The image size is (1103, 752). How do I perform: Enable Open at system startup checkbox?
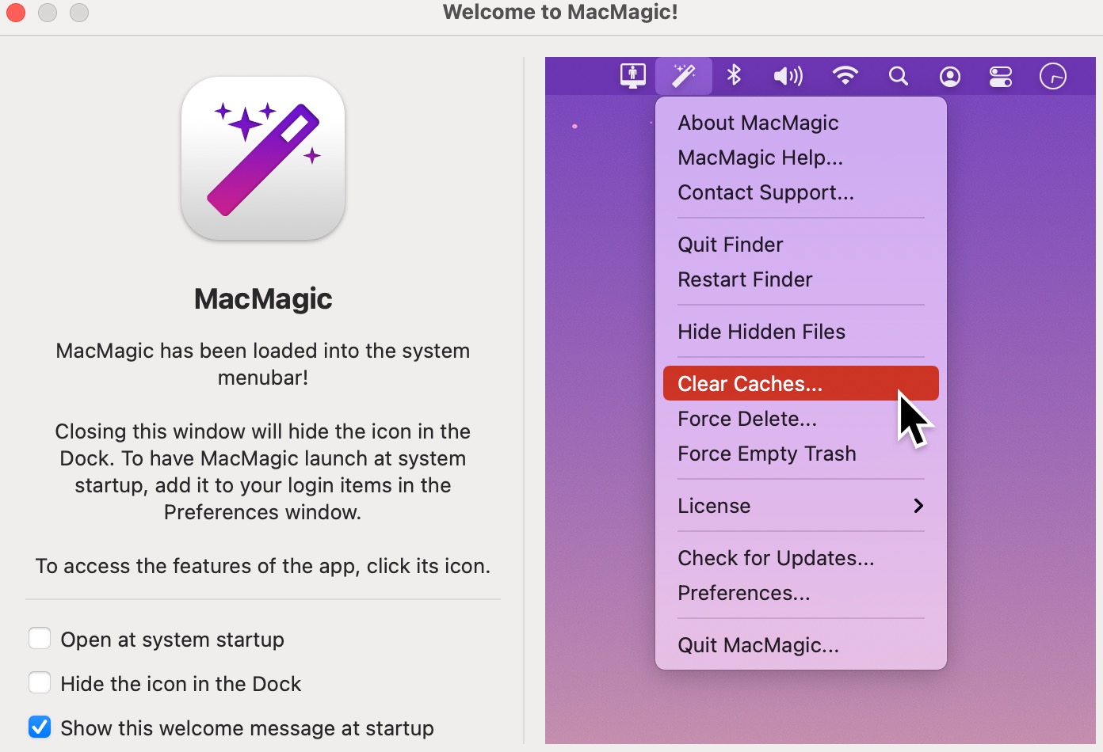coord(40,638)
